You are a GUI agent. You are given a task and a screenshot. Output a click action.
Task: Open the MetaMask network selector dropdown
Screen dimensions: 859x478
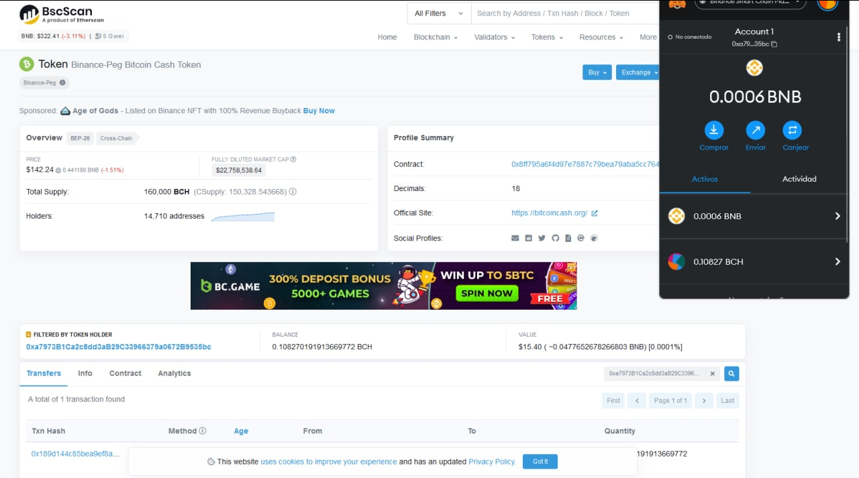pos(750,3)
